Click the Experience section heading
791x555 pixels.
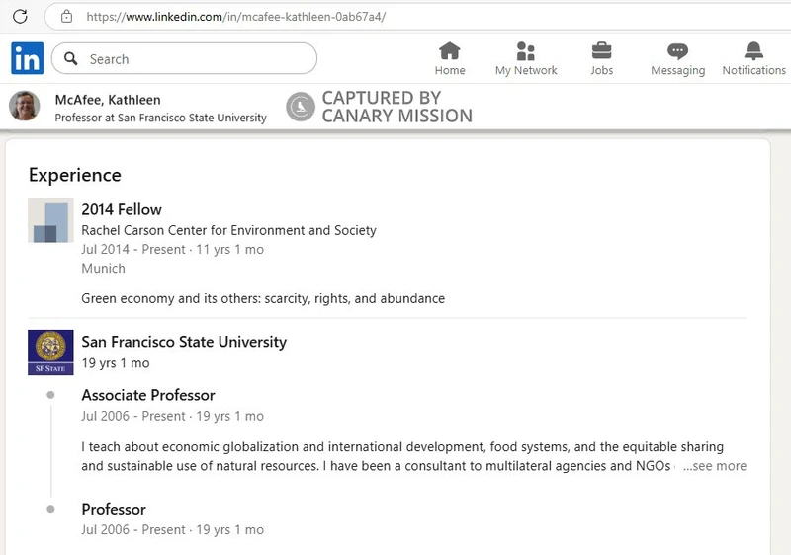(x=75, y=175)
